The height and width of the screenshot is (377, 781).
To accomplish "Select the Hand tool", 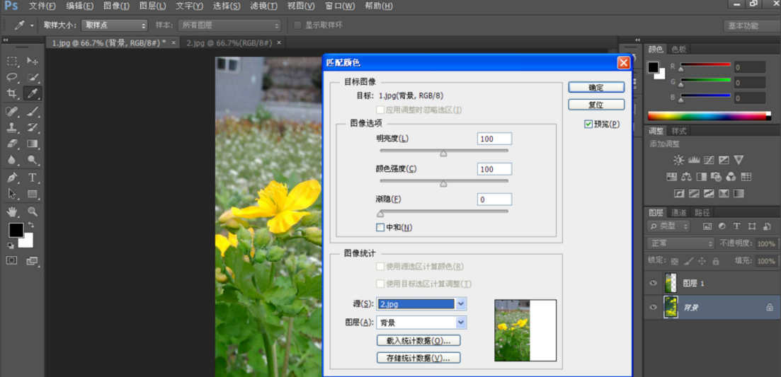I will [x=12, y=211].
